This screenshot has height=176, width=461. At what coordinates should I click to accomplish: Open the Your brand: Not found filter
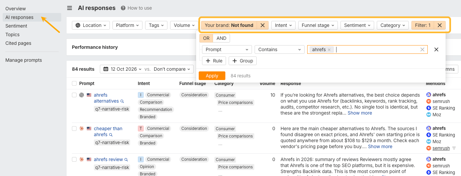[x=229, y=25]
